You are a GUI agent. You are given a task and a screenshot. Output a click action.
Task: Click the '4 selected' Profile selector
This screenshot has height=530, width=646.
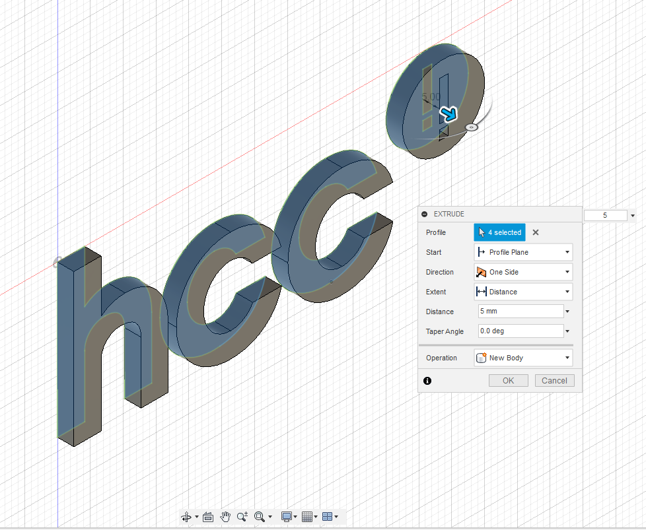(500, 232)
